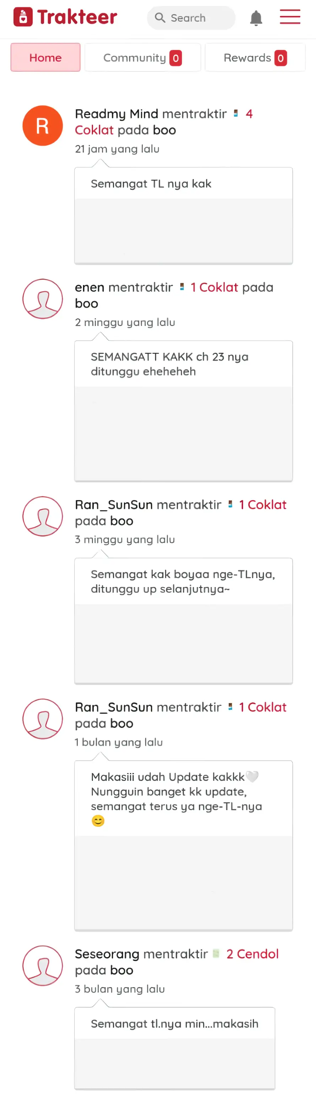This screenshot has height=1111, width=316.
Task: Click enen's profile avatar
Action: [43, 299]
